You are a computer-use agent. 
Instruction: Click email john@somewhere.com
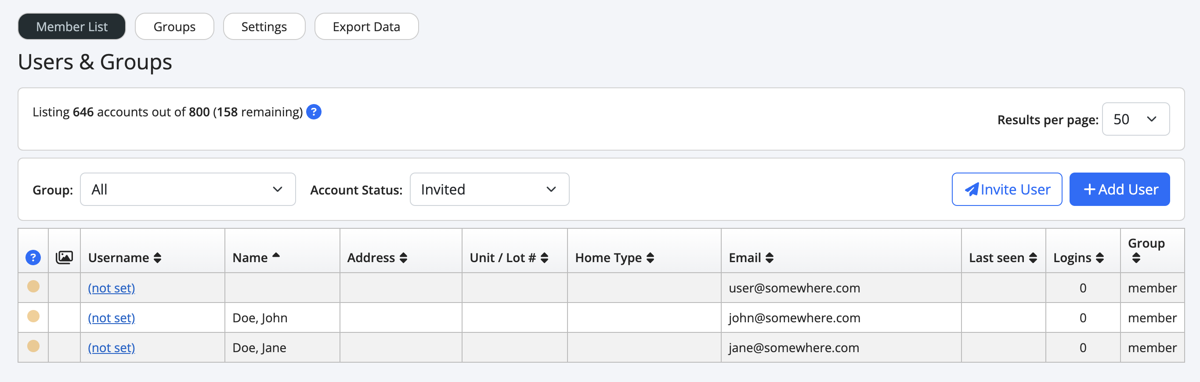pos(794,318)
